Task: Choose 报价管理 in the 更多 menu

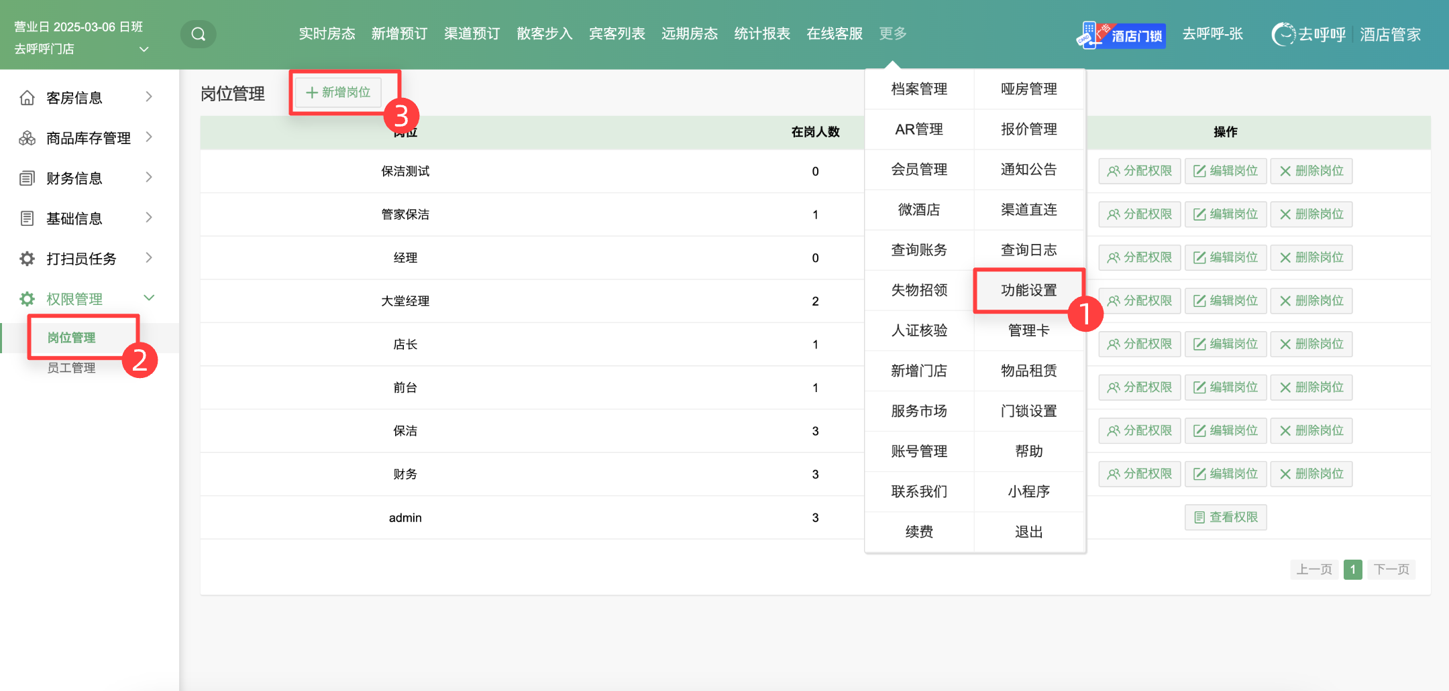Action: 1029,129
